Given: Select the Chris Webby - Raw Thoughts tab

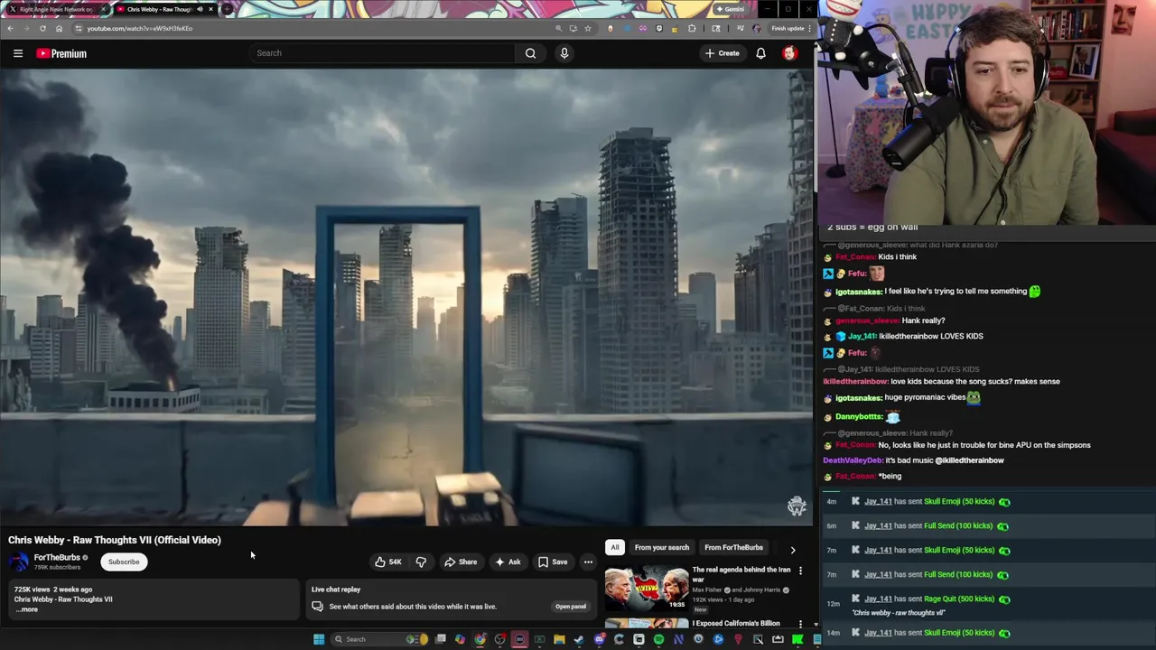Looking at the screenshot, I should (x=158, y=9).
